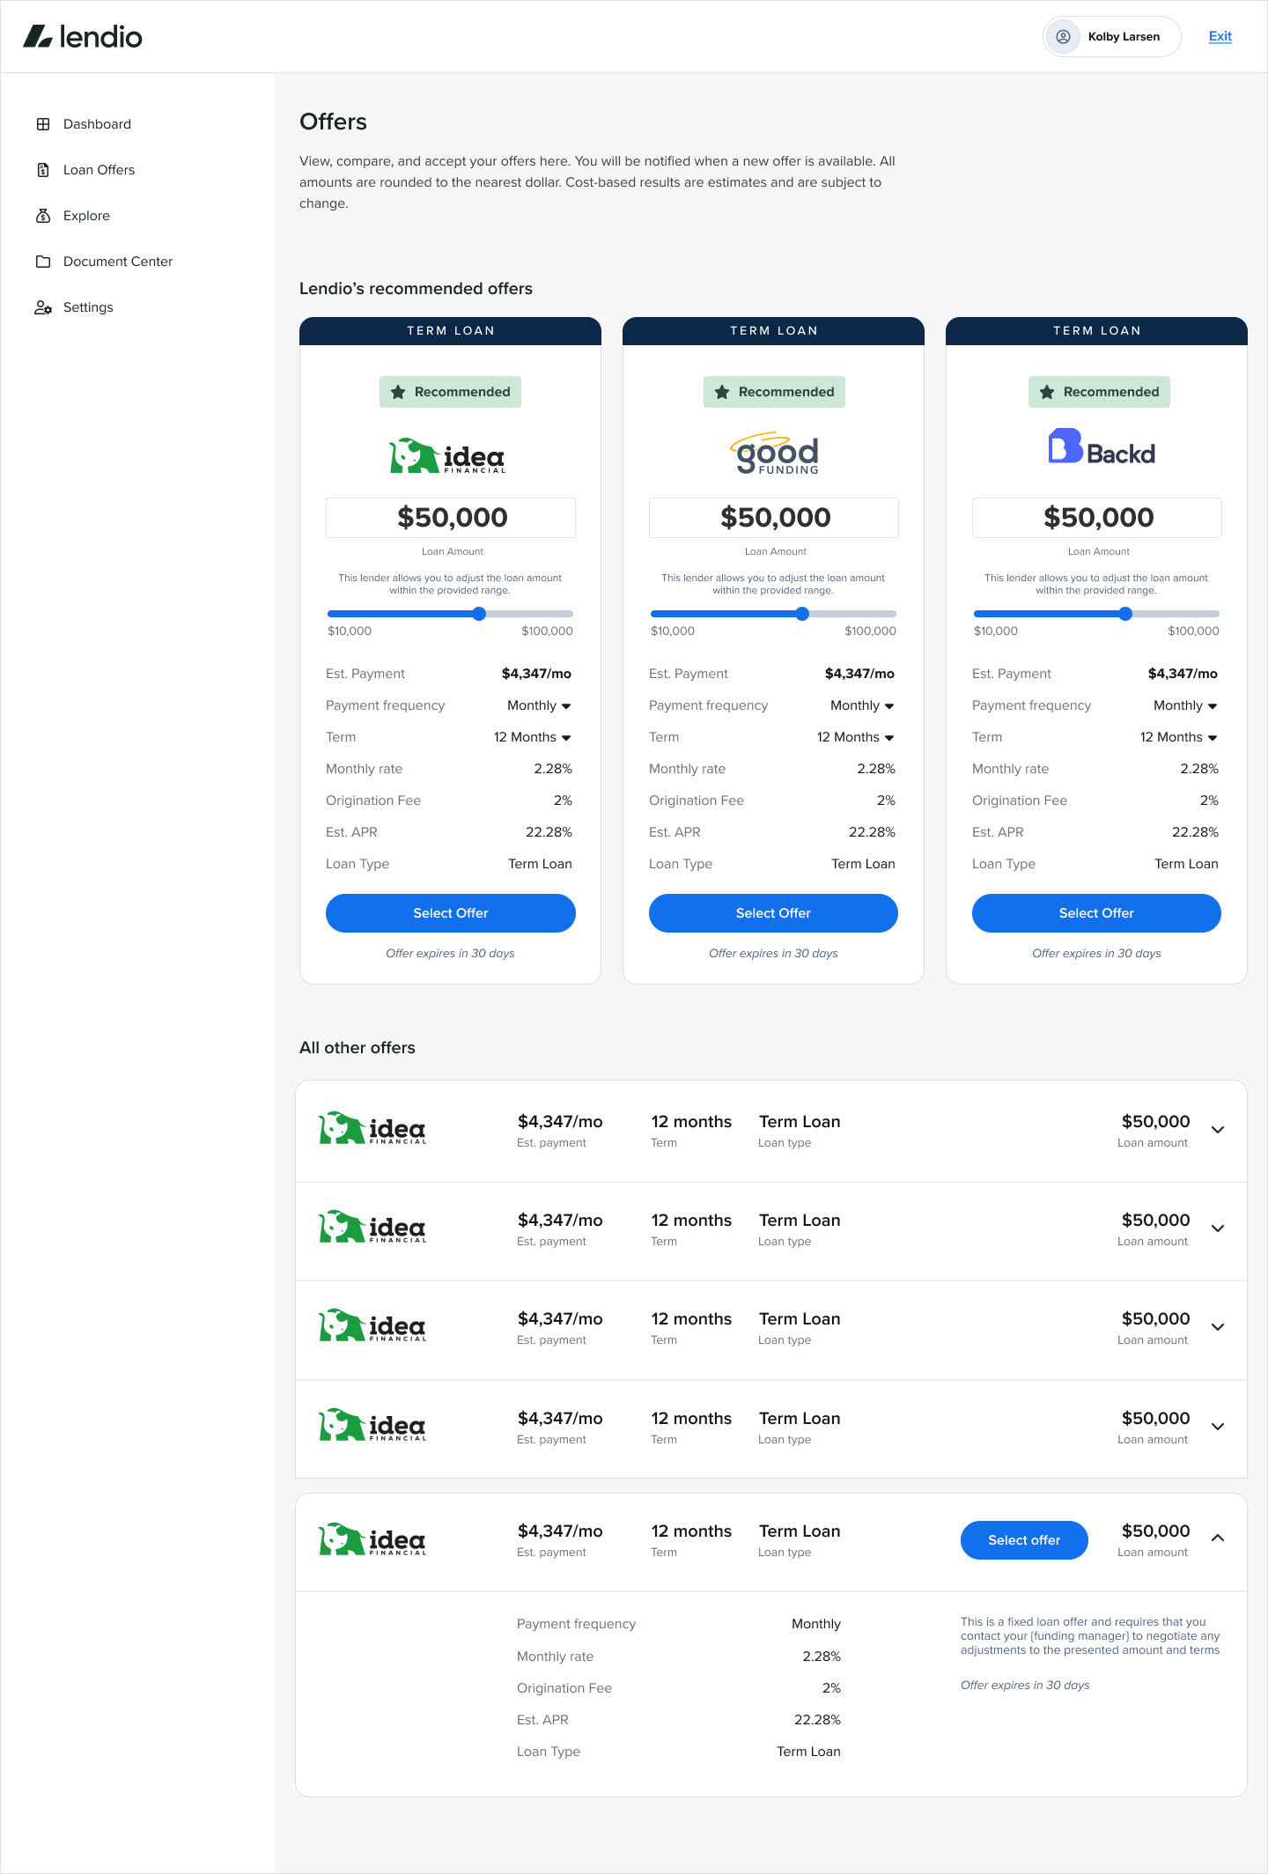Collapse the expanded offer row chevron
This screenshot has height=1874, width=1268.
click(x=1218, y=1538)
